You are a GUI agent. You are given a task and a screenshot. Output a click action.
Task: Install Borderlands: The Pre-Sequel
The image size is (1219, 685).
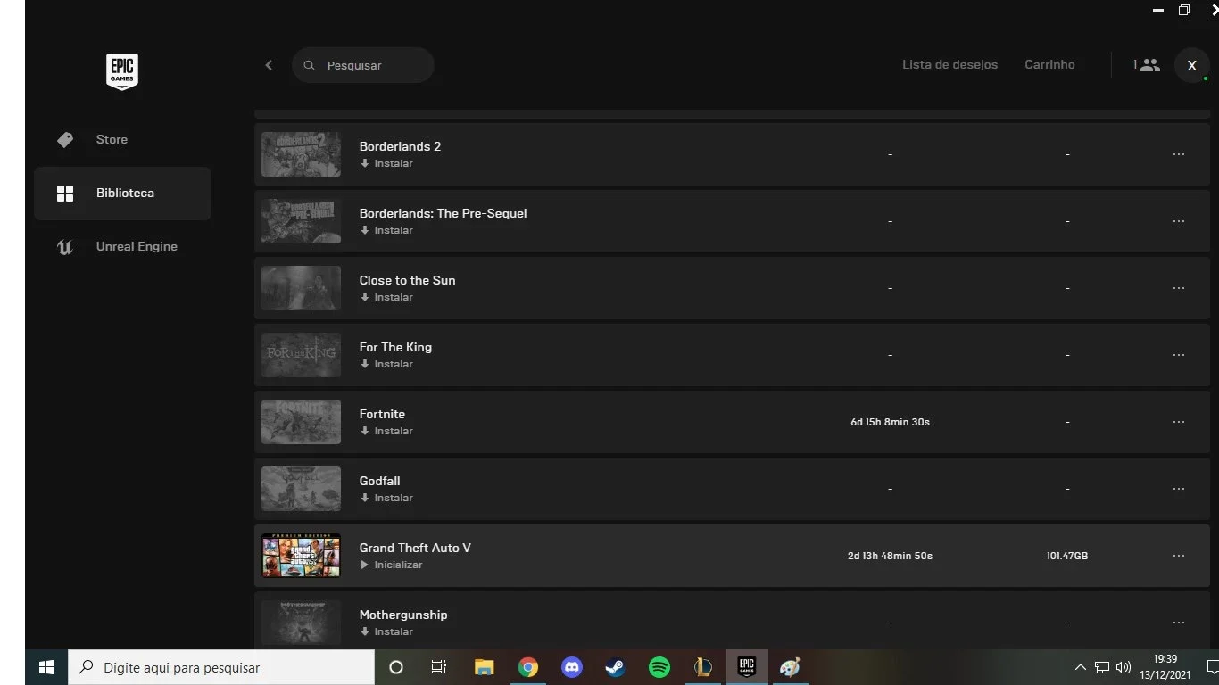386,230
